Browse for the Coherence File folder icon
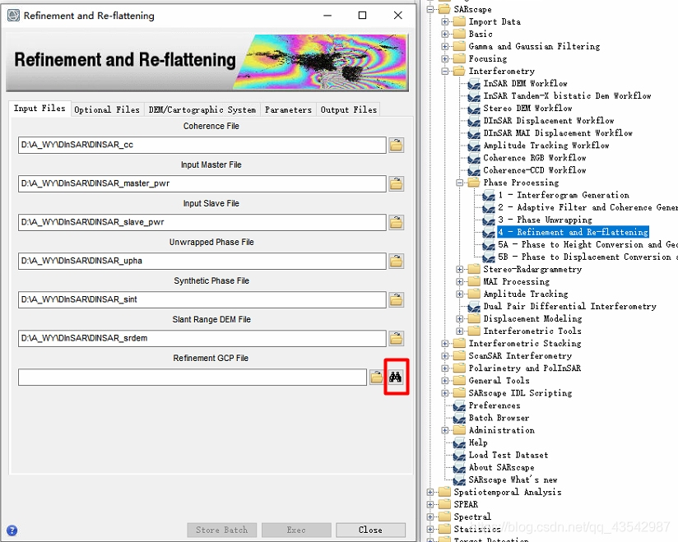Image resolution: width=678 pixels, height=542 pixels. click(396, 145)
